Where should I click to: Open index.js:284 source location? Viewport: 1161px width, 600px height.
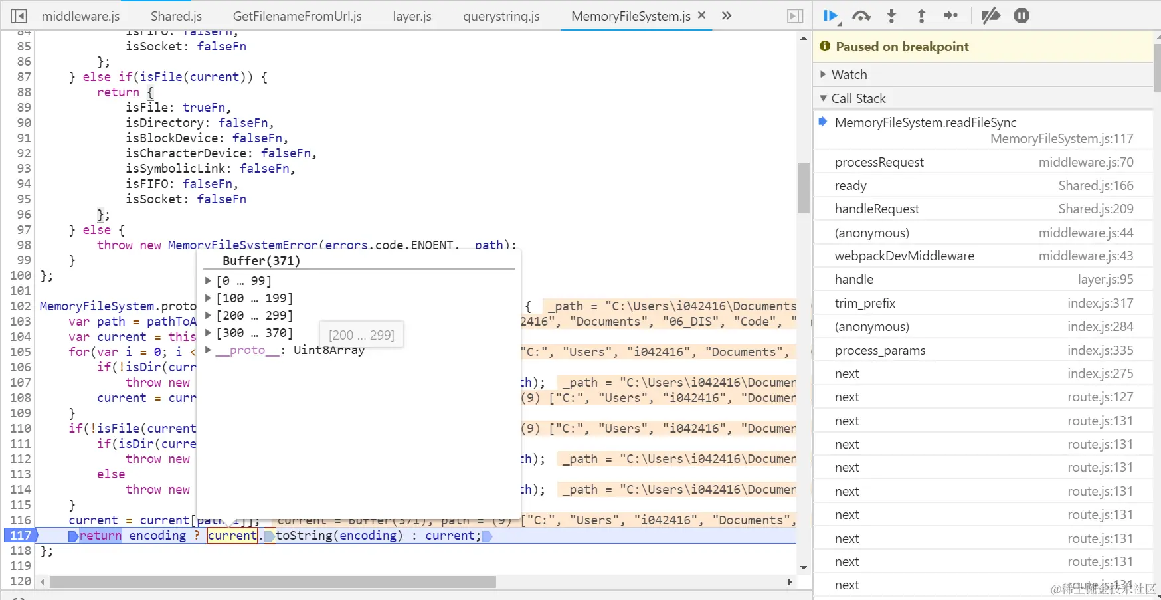pyautogui.click(x=1100, y=326)
